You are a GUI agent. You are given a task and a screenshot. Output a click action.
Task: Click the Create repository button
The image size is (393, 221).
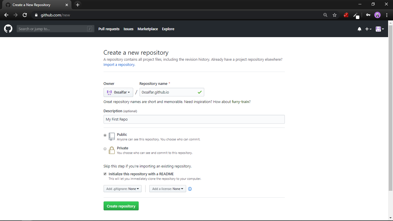click(121, 206)
